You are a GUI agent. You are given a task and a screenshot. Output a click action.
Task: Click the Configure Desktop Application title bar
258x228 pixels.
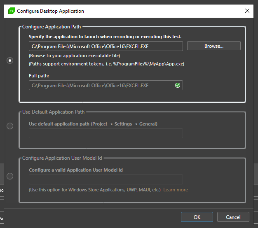[x=124, y=11]
